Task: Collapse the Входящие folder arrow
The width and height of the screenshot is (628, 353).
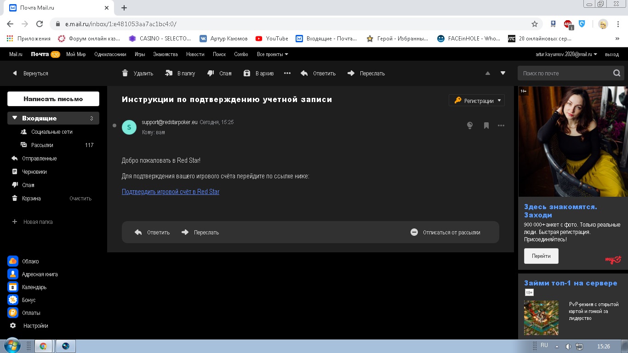Action: [x=15, y=118]
